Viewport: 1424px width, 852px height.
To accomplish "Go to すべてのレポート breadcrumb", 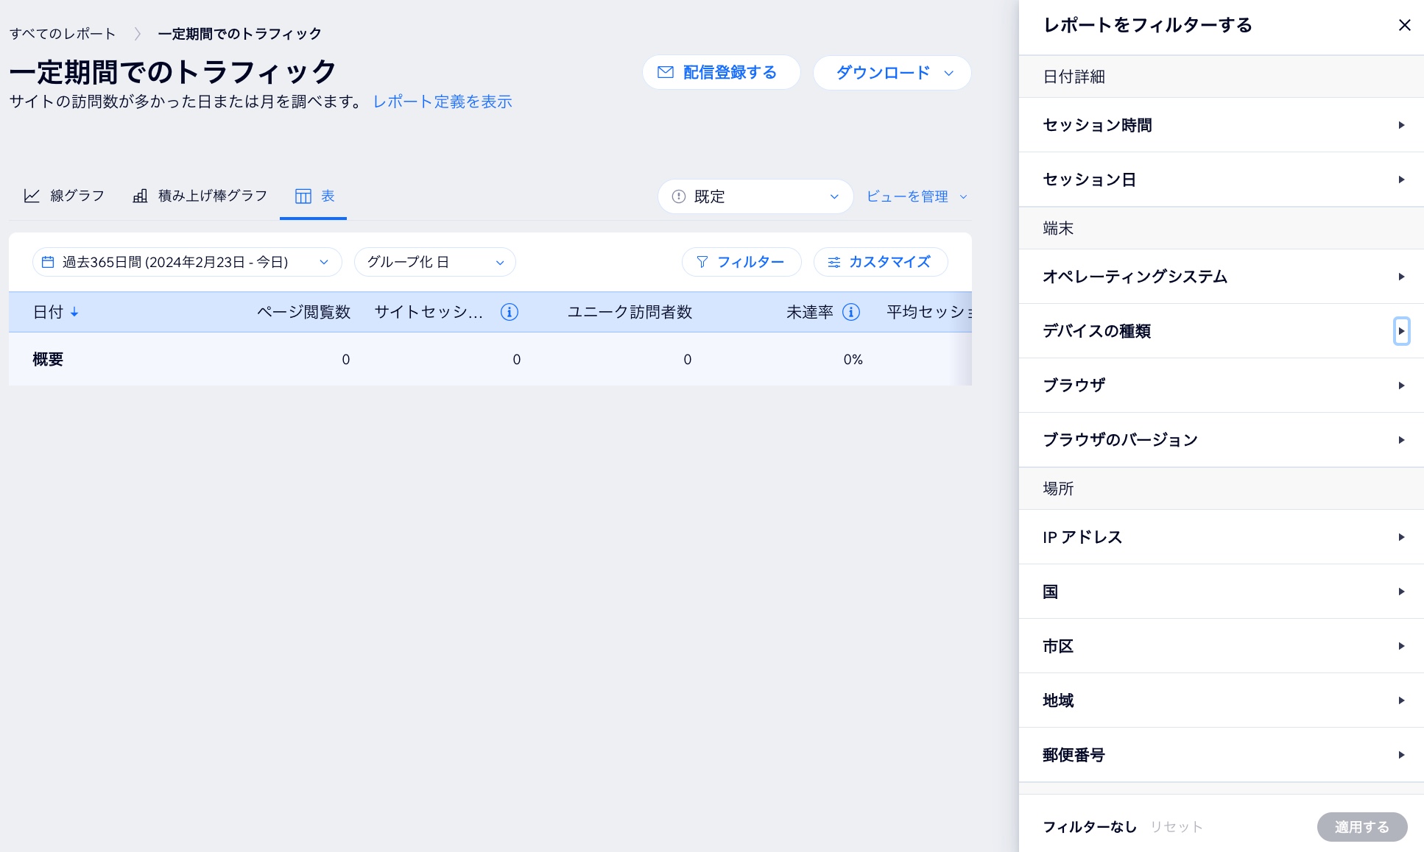I will click(63, 34).
